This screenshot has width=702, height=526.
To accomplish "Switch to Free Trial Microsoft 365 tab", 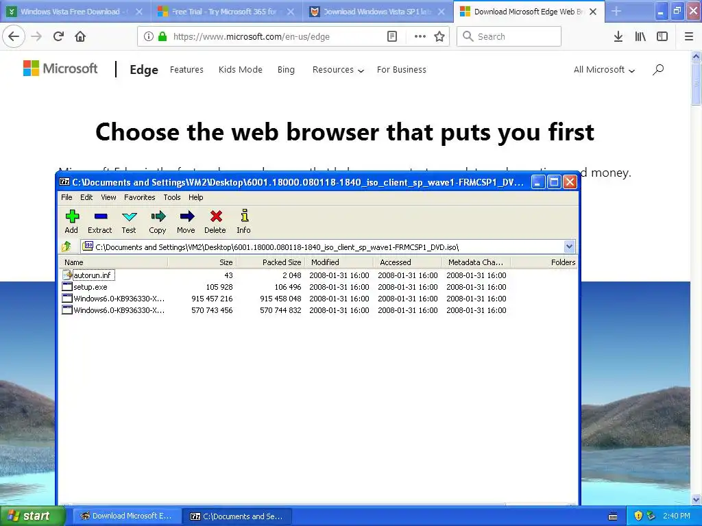I will pyautogui.click(x=224, y=12).
